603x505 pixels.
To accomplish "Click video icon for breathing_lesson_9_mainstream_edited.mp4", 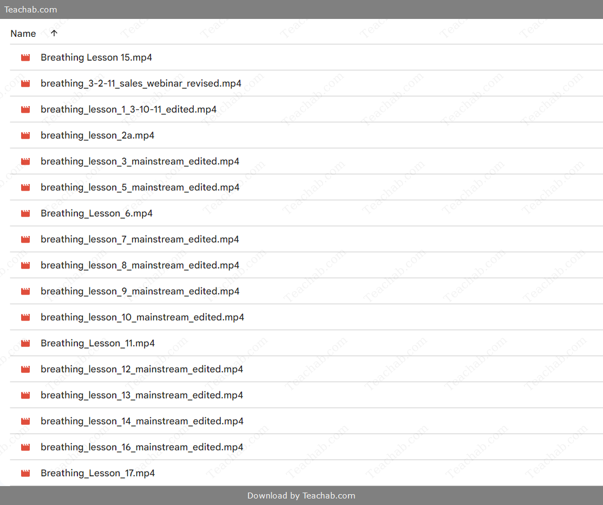I will [25, 291].
